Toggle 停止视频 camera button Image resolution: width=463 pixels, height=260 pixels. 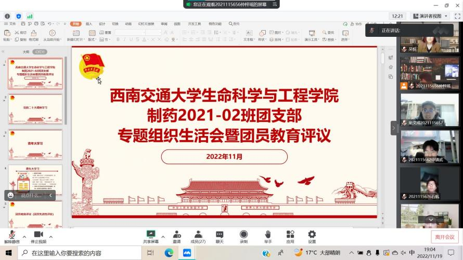pyautogui.click(x=38, y=235)
